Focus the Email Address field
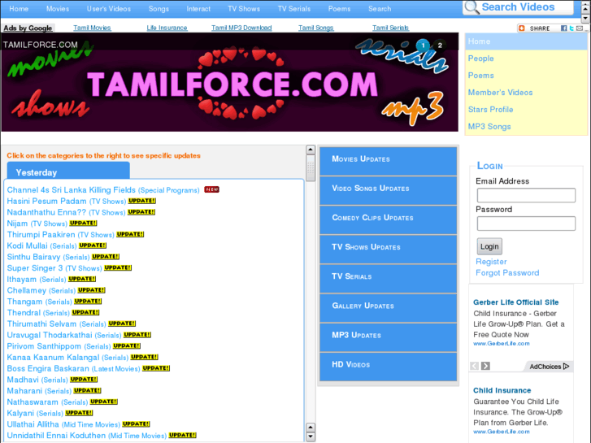The image size is (591, 443). (x=526, y=195)
